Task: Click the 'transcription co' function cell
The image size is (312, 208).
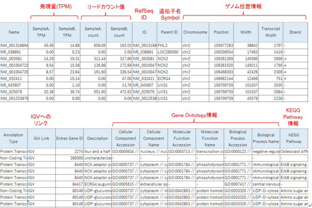Action: tap(210, 152)
